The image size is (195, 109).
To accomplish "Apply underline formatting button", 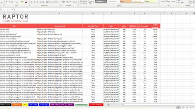I will coord(12,2).
